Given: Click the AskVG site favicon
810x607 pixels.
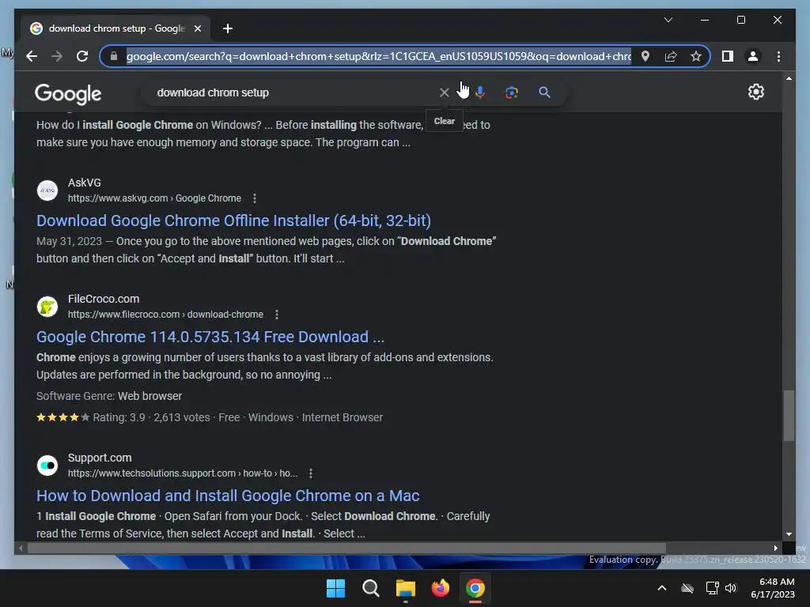Looking at the screenshot, I should pos(47,190).
